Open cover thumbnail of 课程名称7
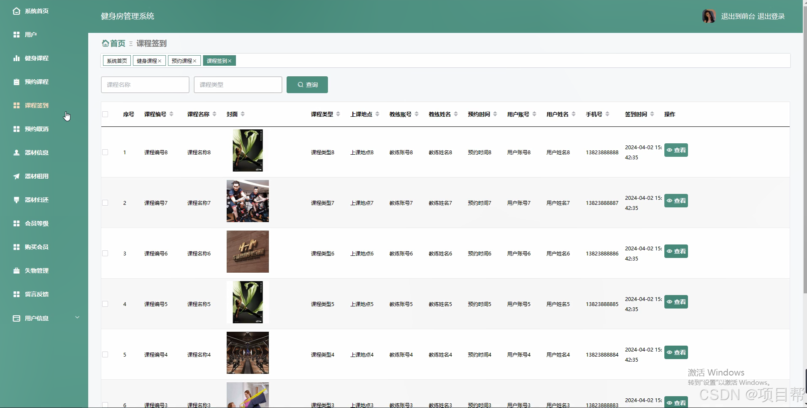The height and width of the screenshot is (408, 807). coord(248,201)
